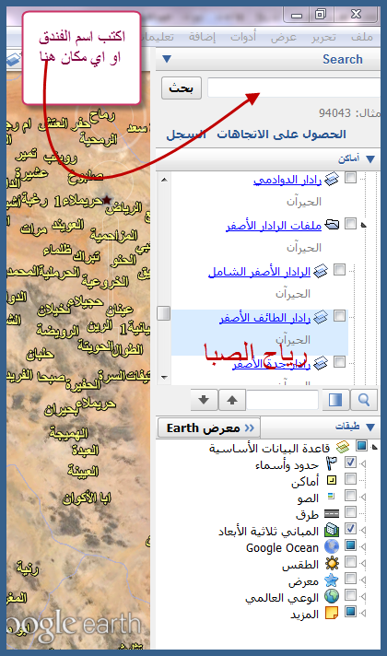Move item down with arrow button
The height and width of the screenshot is (656, 387).
pyautogui.click(x=204, y=400)
